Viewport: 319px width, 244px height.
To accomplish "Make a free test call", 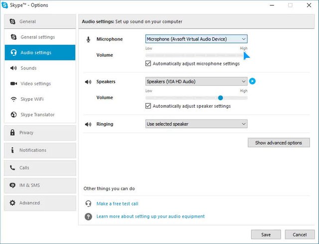I will tap(118, 204).
